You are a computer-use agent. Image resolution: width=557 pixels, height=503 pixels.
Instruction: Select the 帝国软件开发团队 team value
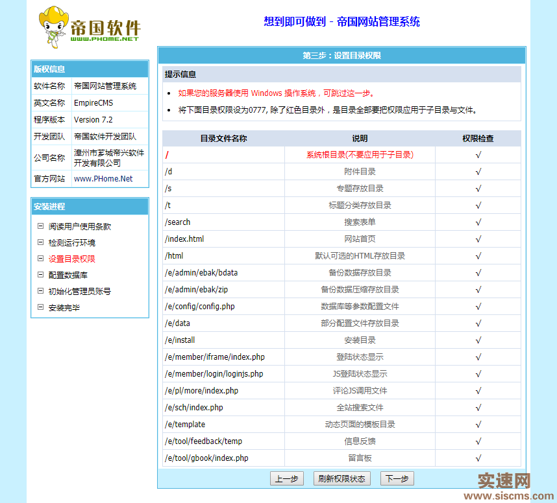point(105,137)
